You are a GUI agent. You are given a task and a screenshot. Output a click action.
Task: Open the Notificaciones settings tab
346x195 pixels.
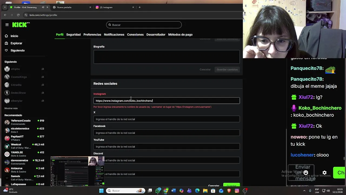[114, 35]
